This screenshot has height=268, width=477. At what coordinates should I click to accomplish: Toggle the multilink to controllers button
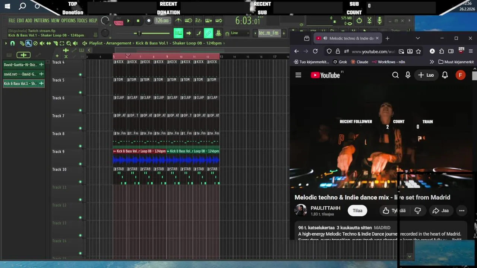coord(208,33)
